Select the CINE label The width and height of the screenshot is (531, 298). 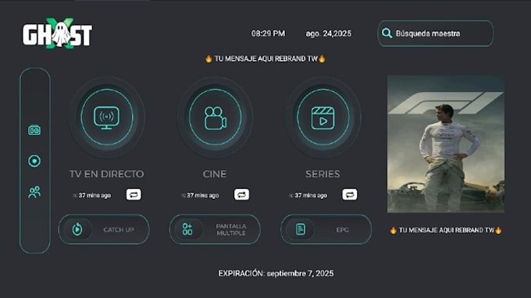[215, 174]
